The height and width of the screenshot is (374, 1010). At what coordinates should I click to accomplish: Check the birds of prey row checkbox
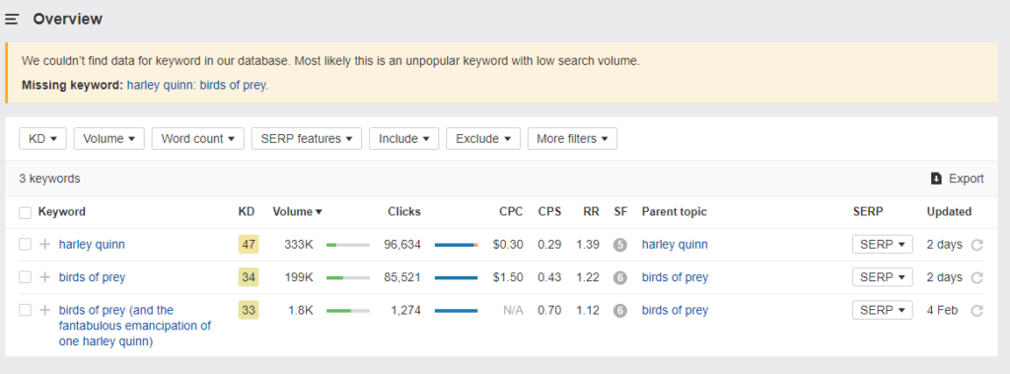coord(25,277)
